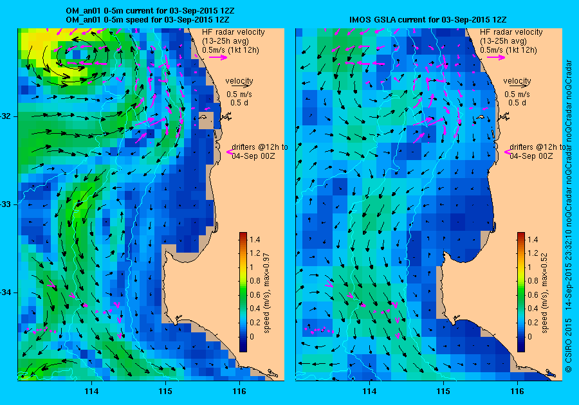The image size is (579, 405).
Task: Click the '1.4' tick on the IMOS GSLA colorbar
Action: [533, 240]
